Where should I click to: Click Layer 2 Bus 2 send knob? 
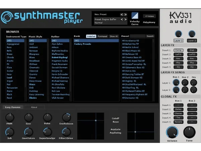click(185, 90)
